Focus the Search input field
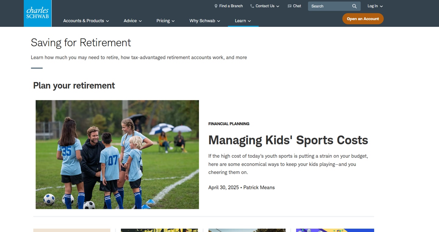 point(330,6)
